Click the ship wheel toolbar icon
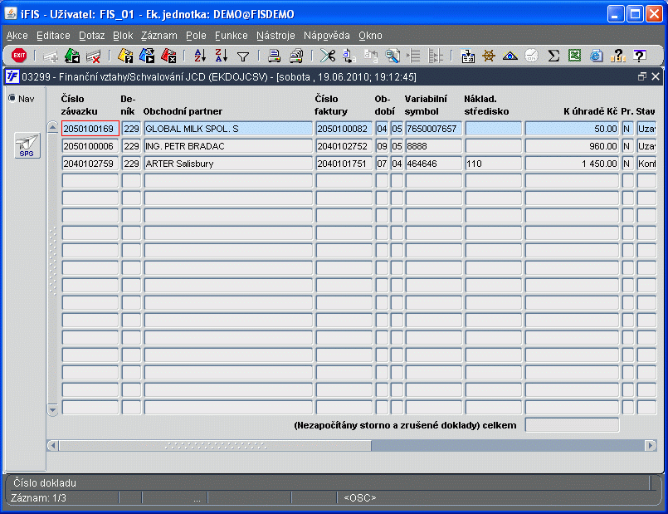 coord(489,56)
